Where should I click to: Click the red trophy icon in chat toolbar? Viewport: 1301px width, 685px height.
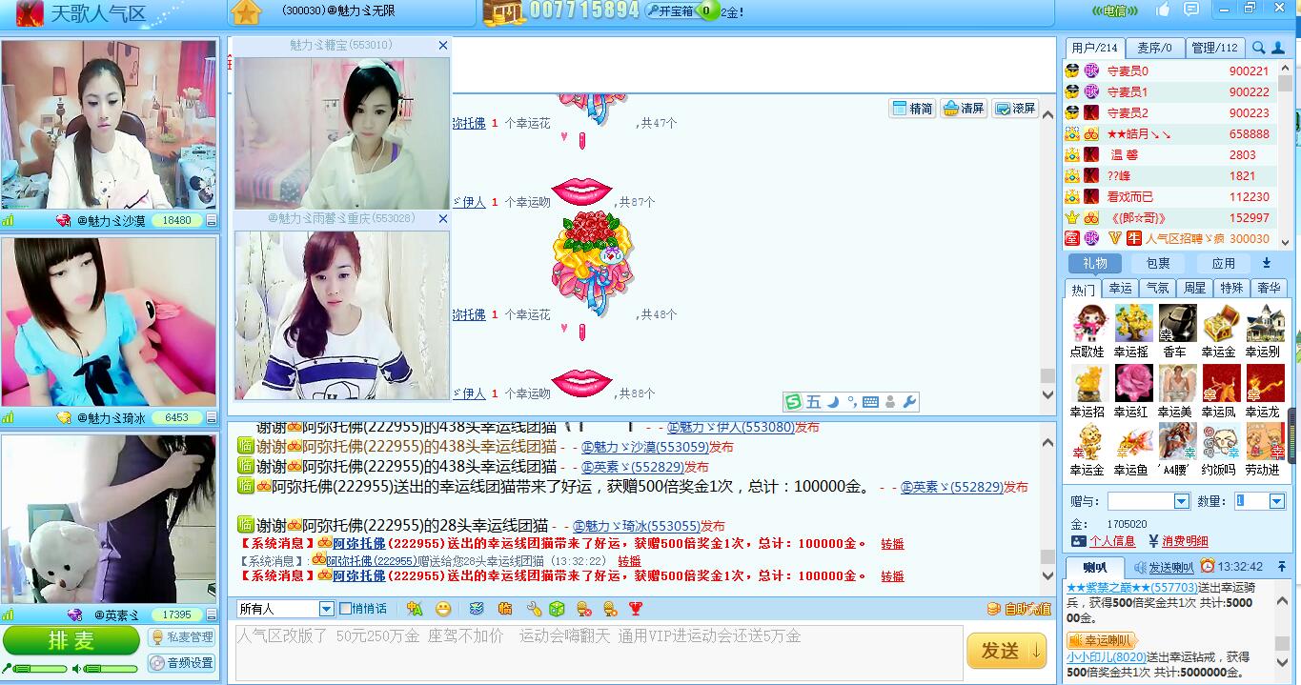pyautogui.click(x=636, y=609)
